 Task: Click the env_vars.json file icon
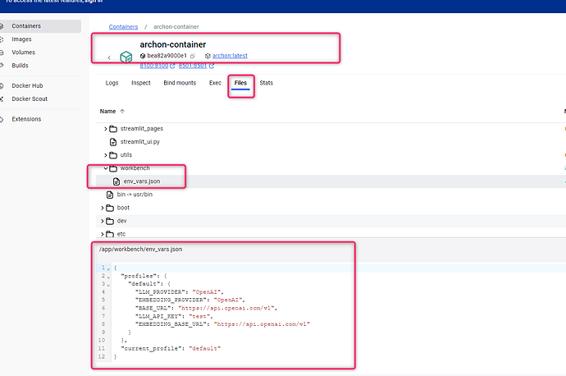[x=116, y=181]
